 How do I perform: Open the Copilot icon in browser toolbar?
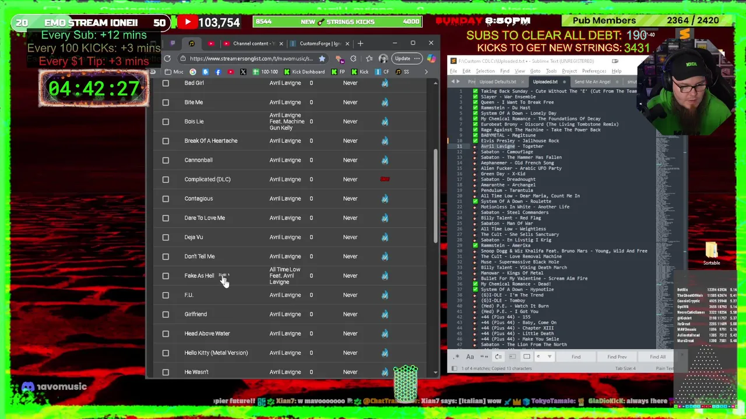[x=431, y=58]
